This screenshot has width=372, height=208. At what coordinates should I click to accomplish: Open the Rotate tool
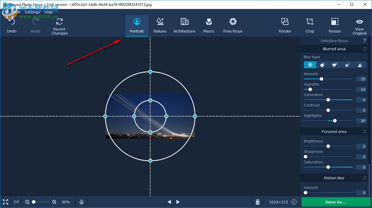point(285,26)
